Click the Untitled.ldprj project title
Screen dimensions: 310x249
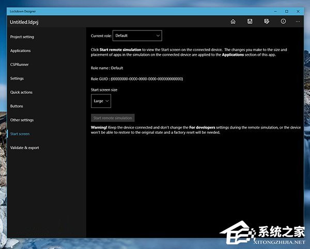tap(24, 22)
